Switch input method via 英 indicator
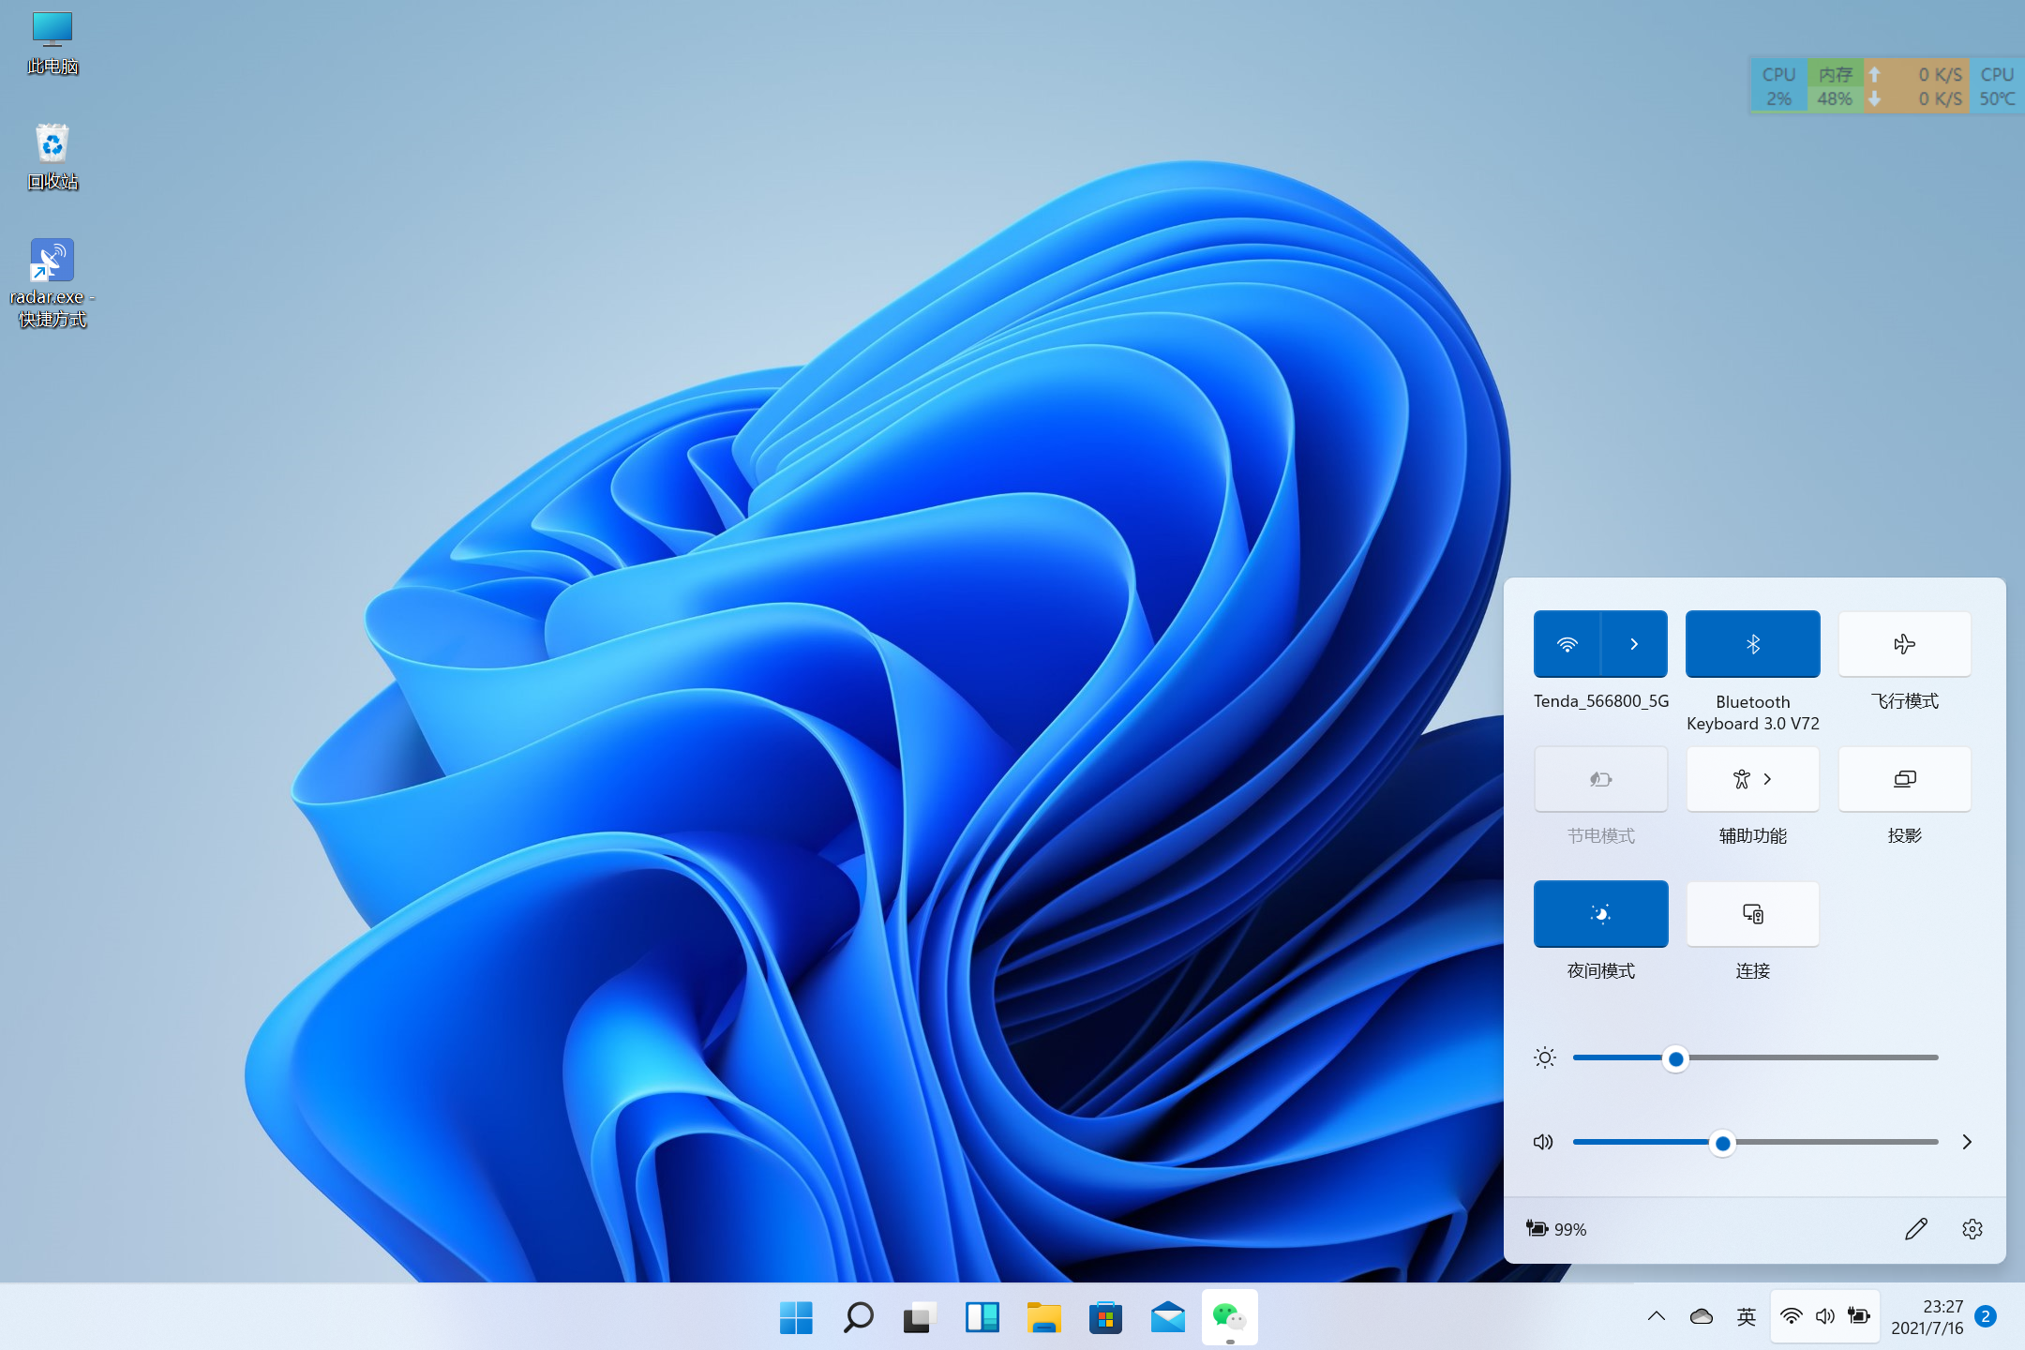The image size is (2025, 1350). pyautogui.click(x=1746, y=1316)
